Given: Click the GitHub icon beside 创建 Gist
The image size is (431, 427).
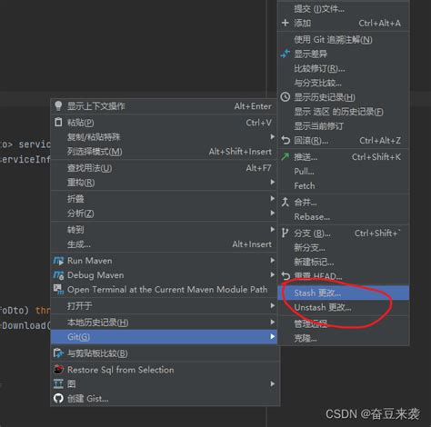Looking at the screenshot, I should tap(58, 398).
